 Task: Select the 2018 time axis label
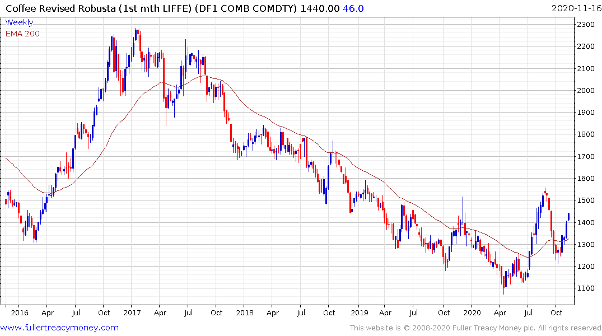coord(245,313)
